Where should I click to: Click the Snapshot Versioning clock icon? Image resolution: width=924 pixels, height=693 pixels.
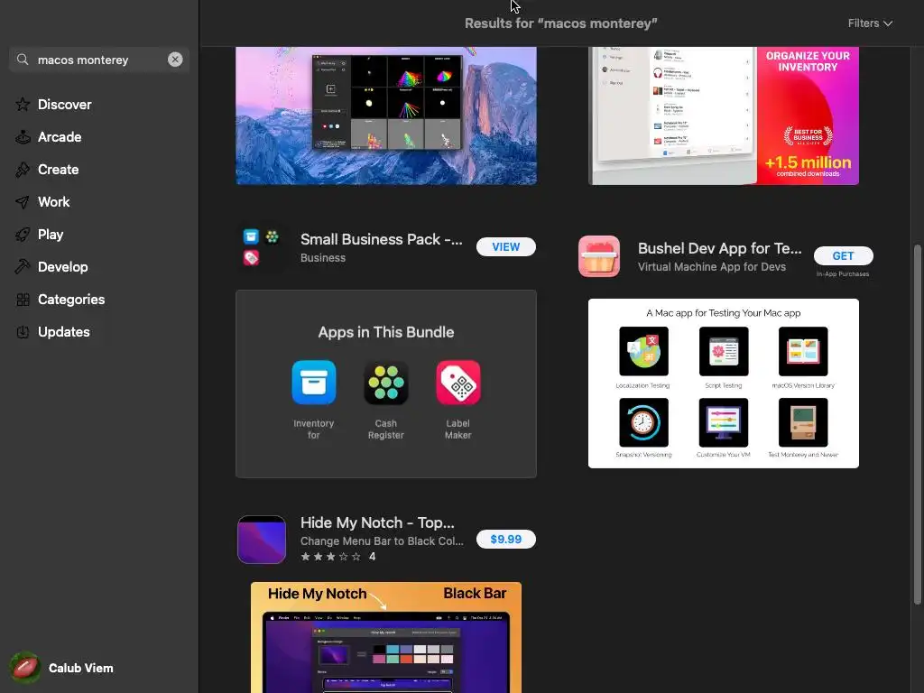pos(643,422)
